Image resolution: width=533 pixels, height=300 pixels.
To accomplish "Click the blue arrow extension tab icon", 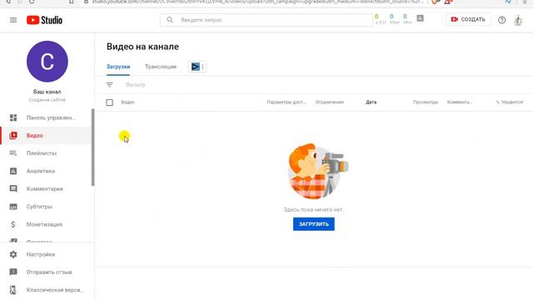I will pos(196,67).
